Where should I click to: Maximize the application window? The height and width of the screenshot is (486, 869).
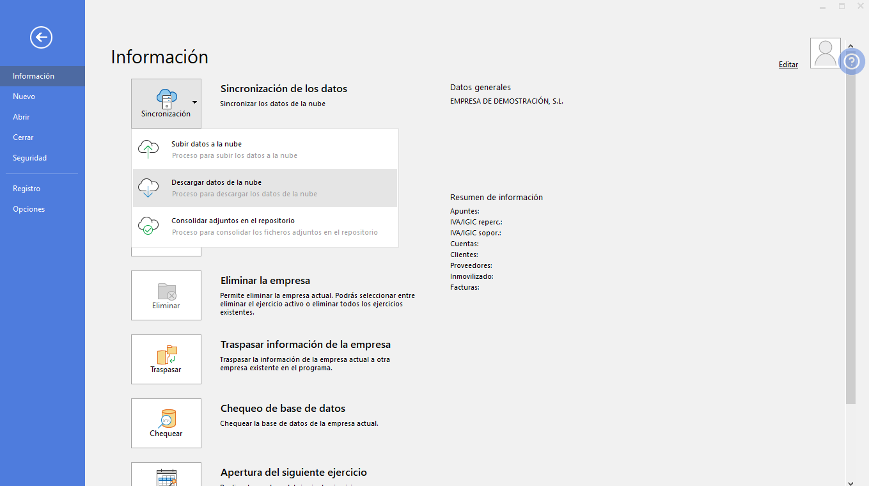click(x=842, y=6)
